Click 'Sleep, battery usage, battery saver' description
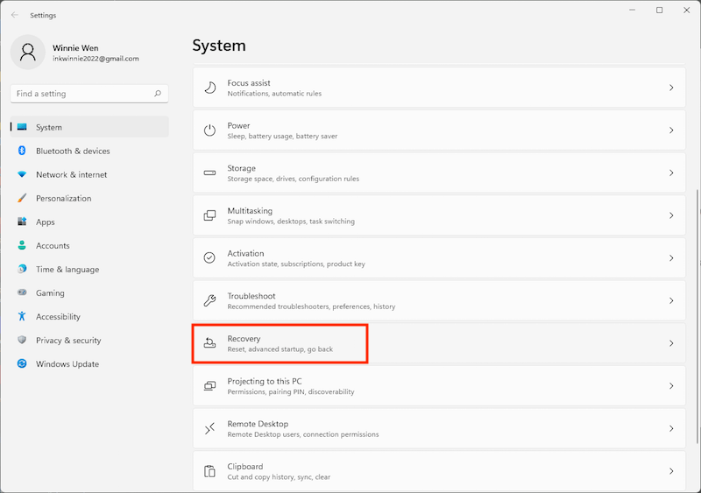Screen dimensions: 701x493 (x=282, y=136)
